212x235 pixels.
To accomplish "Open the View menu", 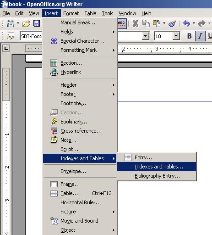I will tap(34, 13).
